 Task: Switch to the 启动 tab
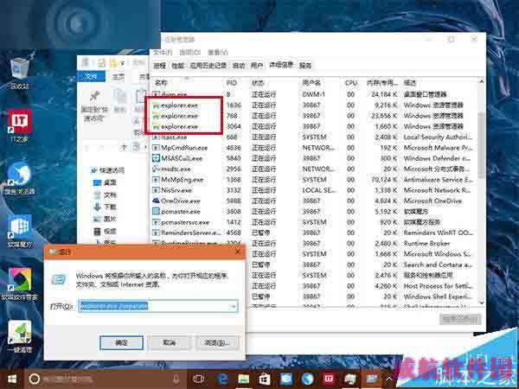(239, 66)
